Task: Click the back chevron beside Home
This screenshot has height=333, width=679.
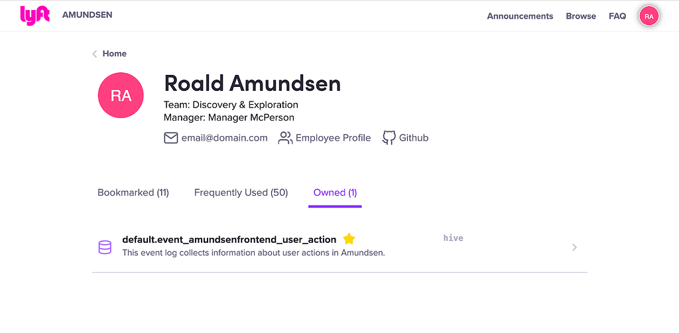Action: (94, 54)
